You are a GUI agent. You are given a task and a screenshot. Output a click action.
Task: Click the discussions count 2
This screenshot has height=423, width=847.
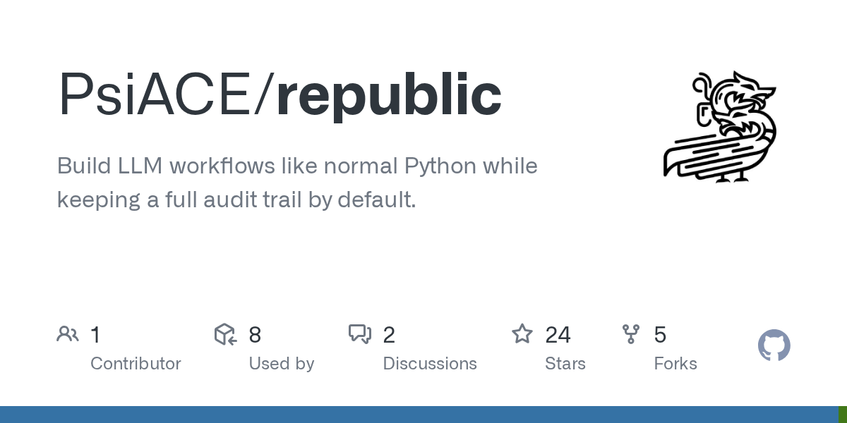(389, 335)
